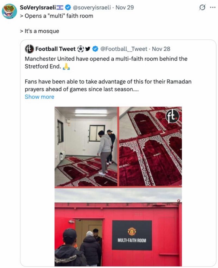218x268 pixels.
Task: Open the Nov 28 quoted tweet timestamp
Action: [x=161, y=49]
